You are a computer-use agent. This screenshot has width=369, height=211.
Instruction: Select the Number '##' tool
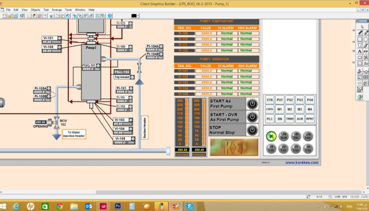pos(366,51)
